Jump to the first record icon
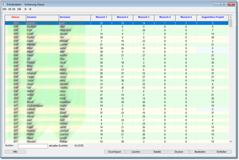 tap(4, 9)
